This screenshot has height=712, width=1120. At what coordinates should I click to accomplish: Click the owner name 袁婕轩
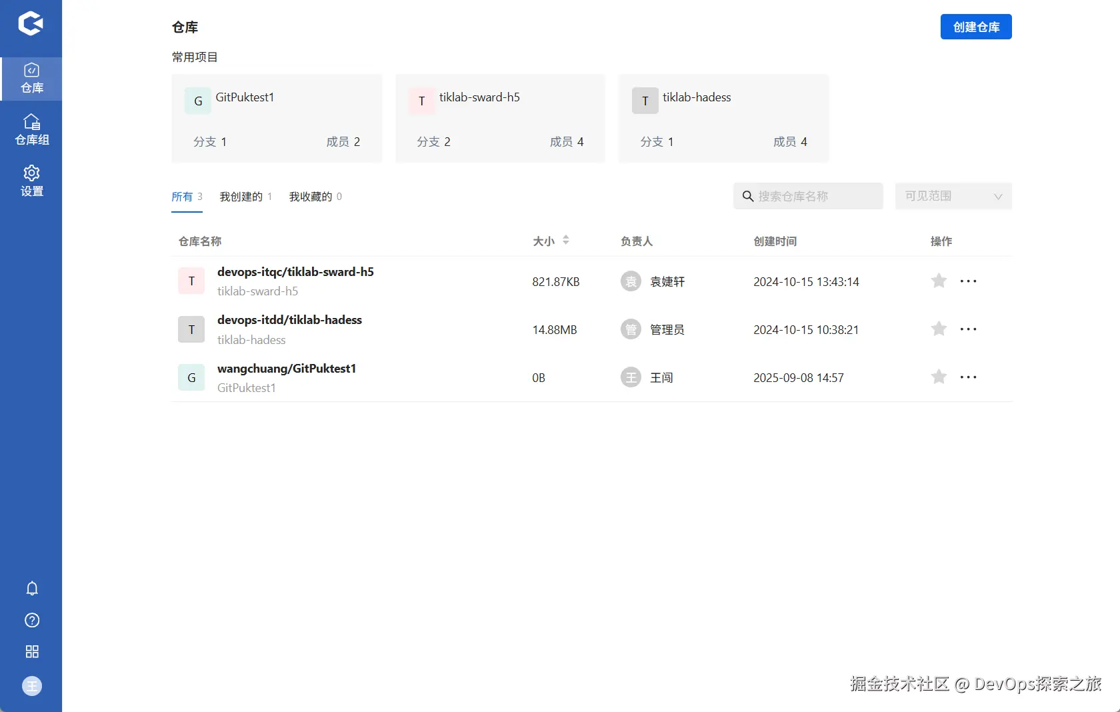pos(667,282)
